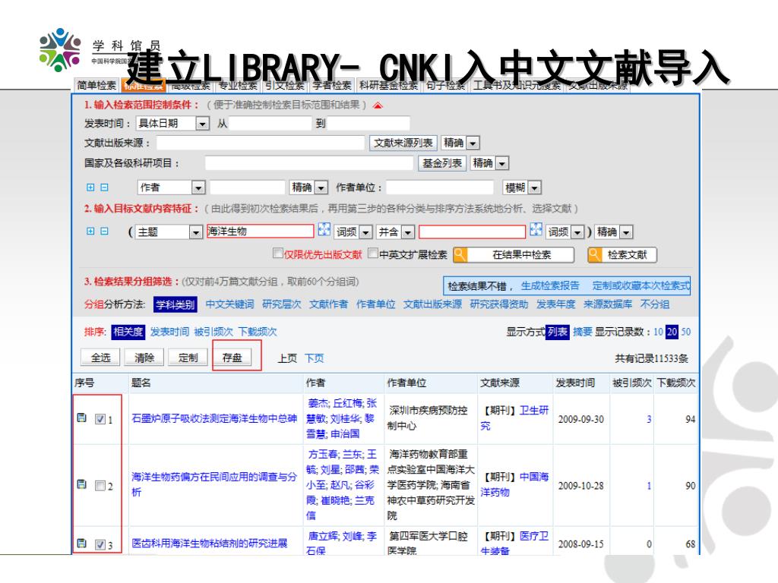
Task: Sort results by 发表时间
Action: (169, 332)
